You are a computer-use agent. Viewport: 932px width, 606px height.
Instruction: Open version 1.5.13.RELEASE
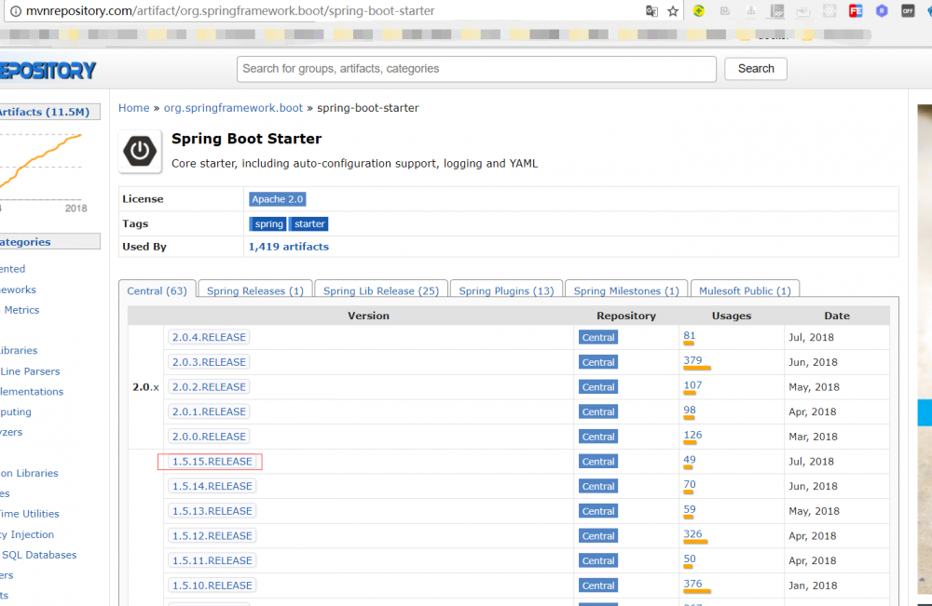(212, 511)
